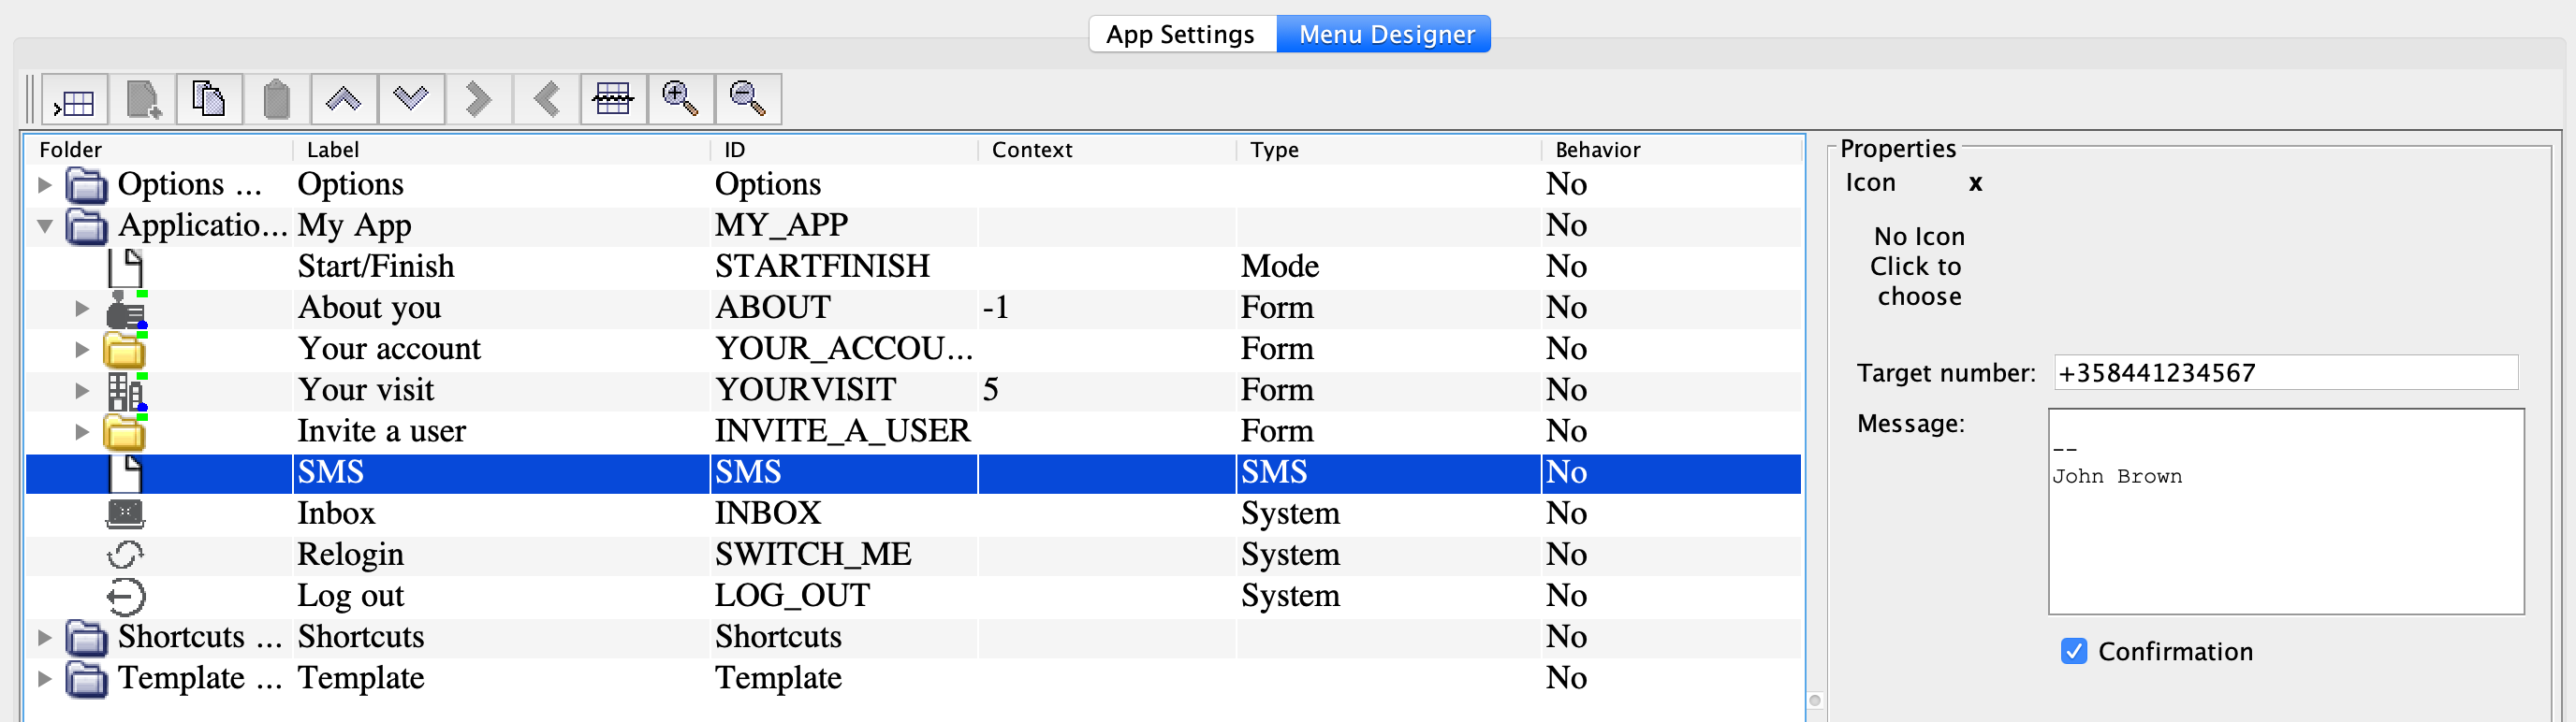Move item up with up-chevron button

(343, 100)
